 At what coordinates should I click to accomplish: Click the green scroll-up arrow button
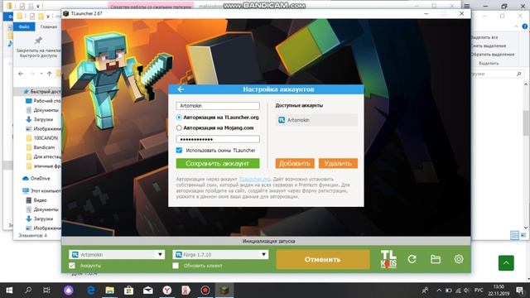pos(506,263)
